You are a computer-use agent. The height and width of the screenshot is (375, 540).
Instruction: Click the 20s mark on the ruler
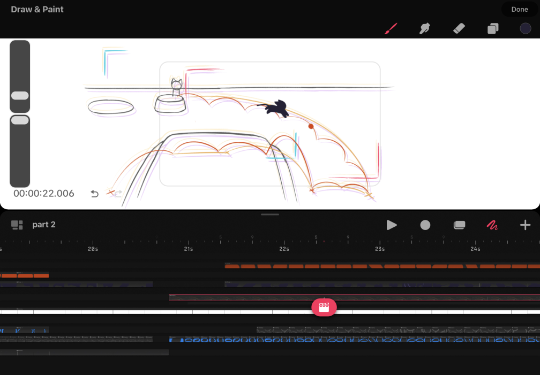(93, 249)
